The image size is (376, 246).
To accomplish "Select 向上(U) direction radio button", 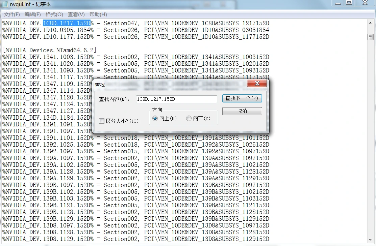I will tap(155, 119).
